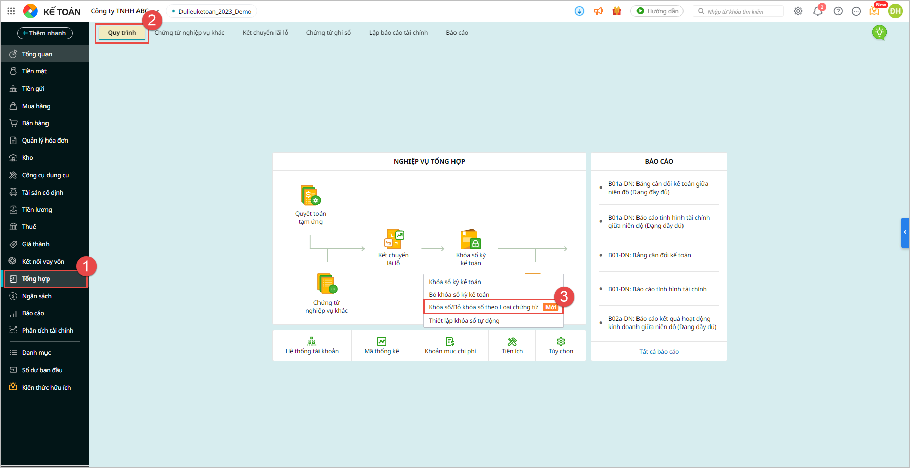
Task: Open Dulieuketoan_2023_Demo database selector
Action: click(211, 11)
